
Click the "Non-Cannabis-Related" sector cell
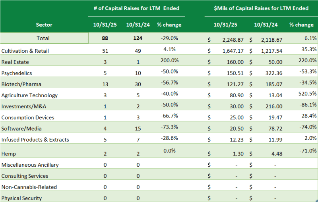click(29, 187)
